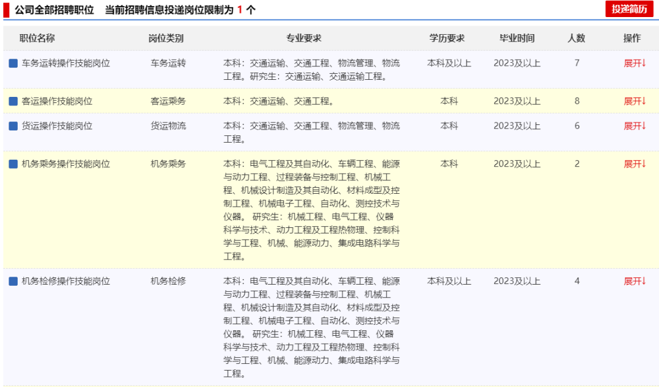659x387 pixels.
Task: Select the job title 机务检修操作技能岗位
Action: (66, 281)
